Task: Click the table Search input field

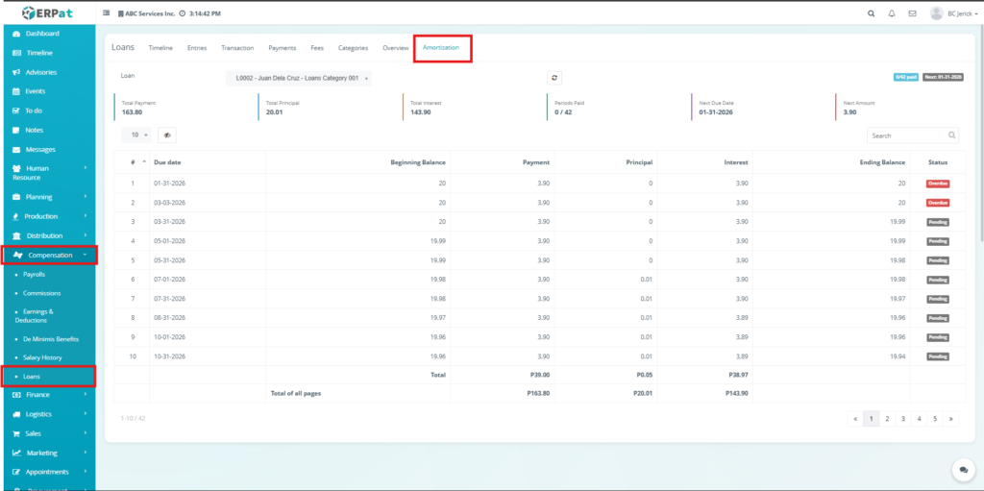Action: (x=907, y=135)
